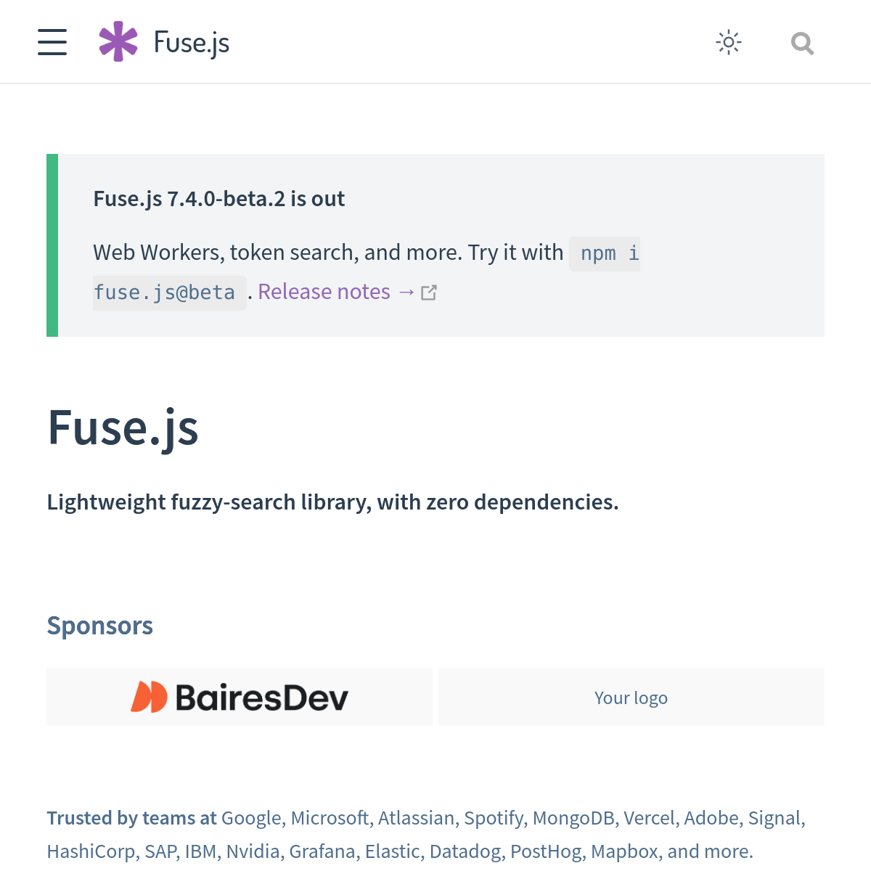Click the Google link in trusted teams

(250, 817)
